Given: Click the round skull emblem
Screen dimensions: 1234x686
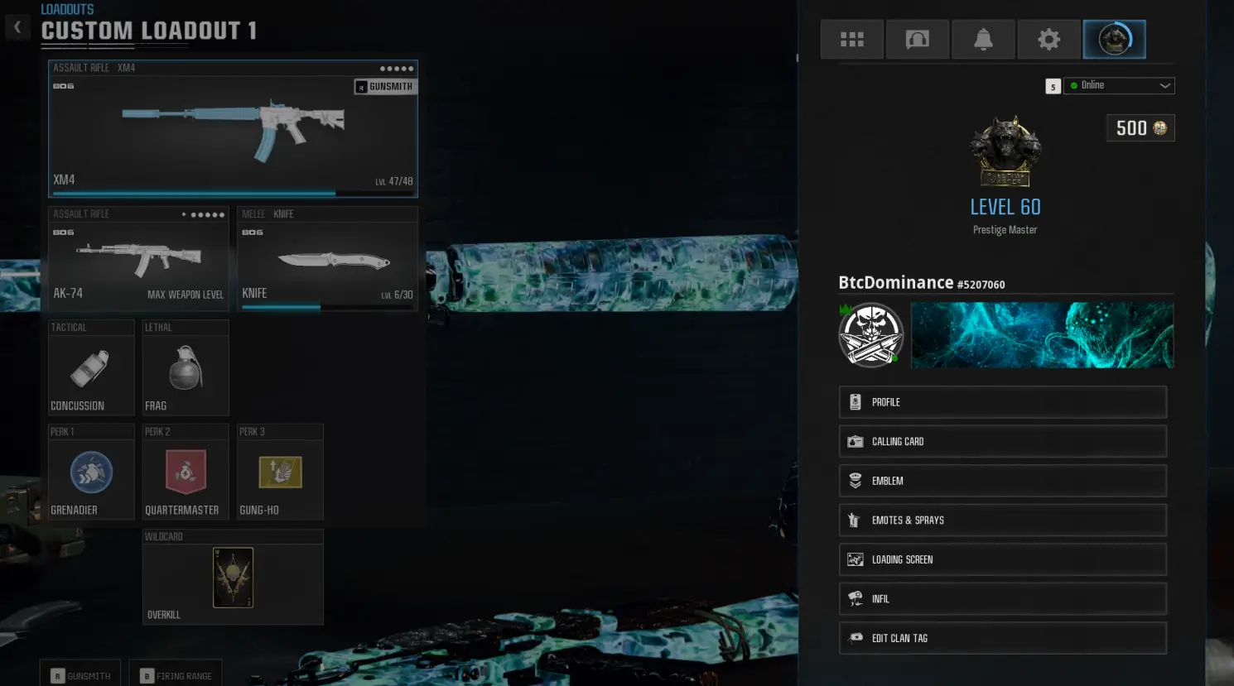Looking at the screenshot, I should pos(870,335).
